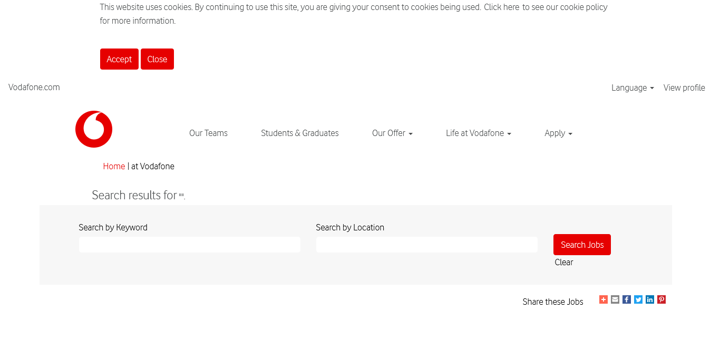This screenshot has width=720, height=339.
Task: Close the cookie banner
Action: 157,59
